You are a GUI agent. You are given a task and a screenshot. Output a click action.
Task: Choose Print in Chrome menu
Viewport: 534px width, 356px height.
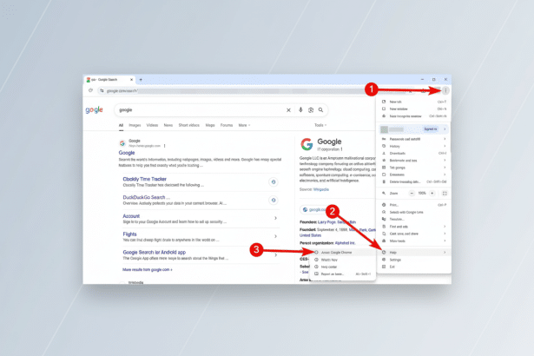[414, 205]
